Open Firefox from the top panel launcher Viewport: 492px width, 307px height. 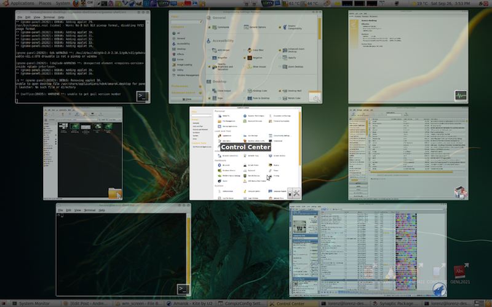tap(76, 3)
